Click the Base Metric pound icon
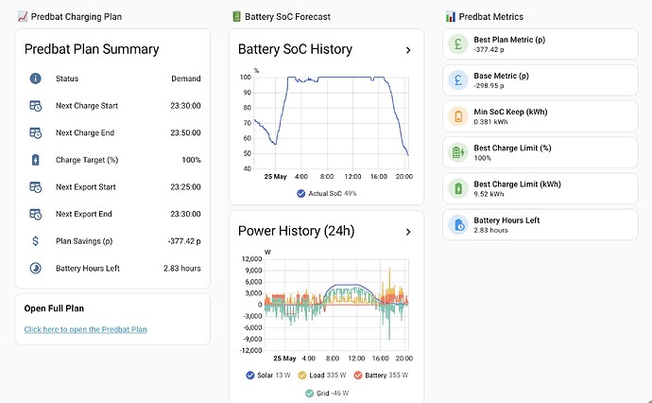Screen dimensions: 652x403 click(x=458, y=80)
